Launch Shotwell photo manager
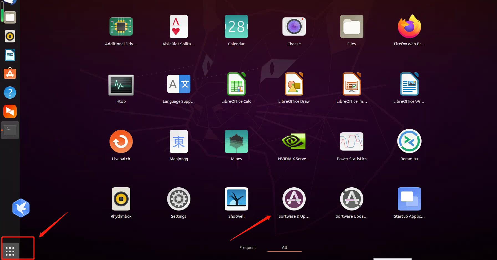Viewport: 497px width, 260px height. (x=236, y=199)
